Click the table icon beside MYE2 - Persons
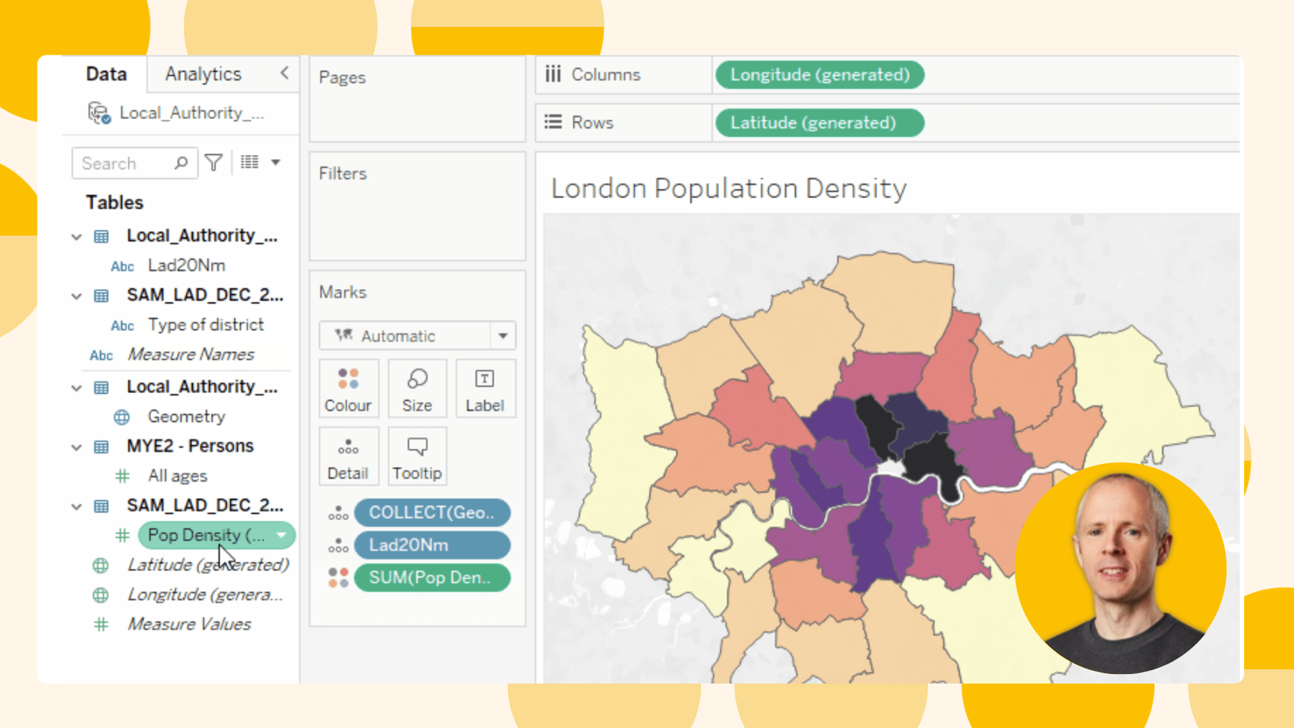1294x728 pixels. [x=101, y=447]
